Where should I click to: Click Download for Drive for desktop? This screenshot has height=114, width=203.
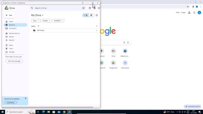point(10,103)
